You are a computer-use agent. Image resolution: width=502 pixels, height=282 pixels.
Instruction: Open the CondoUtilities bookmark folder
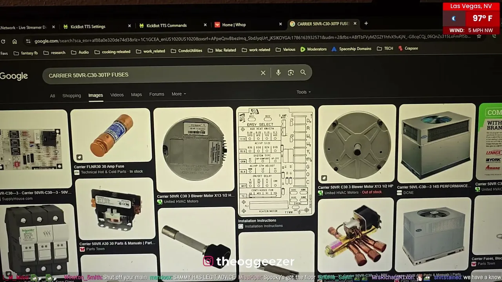pyautogui.click(x=186, y=51)
